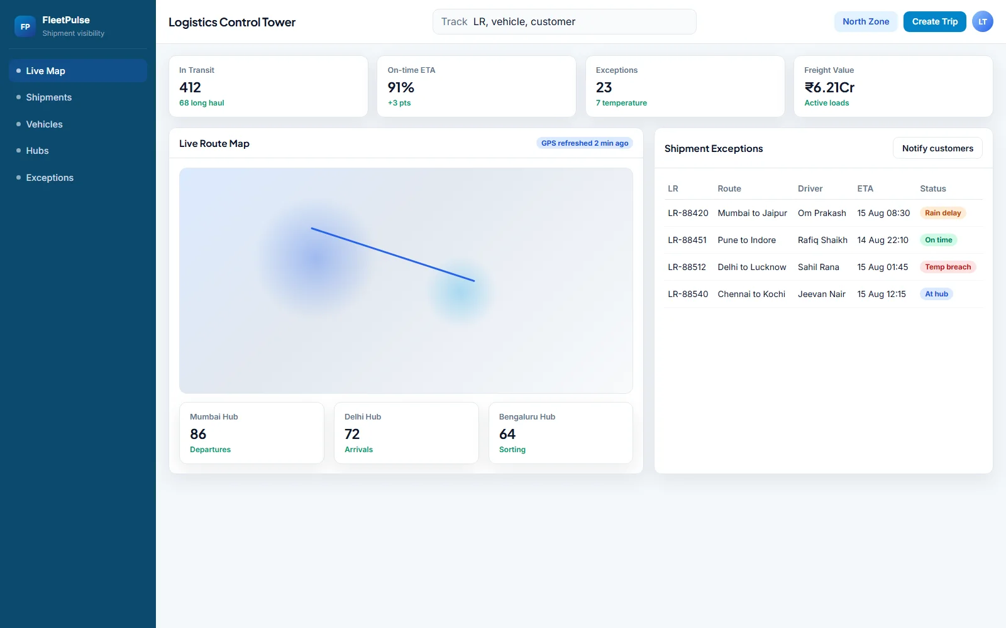
Task: Click the GPS refreshed 2 min ago badge
Action: [x=585, y=143]
